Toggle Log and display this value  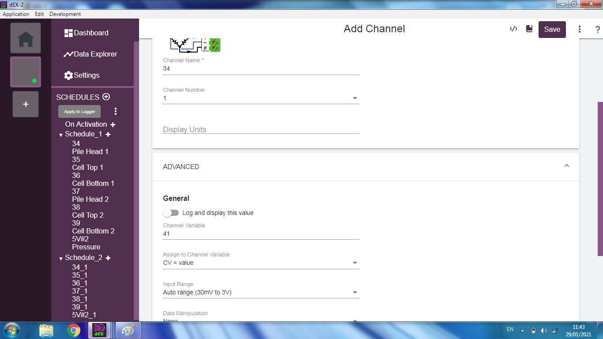click(x=171, y=213)
